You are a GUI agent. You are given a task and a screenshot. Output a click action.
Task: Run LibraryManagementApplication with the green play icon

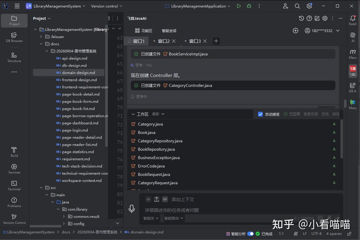(x=238, y=6)
